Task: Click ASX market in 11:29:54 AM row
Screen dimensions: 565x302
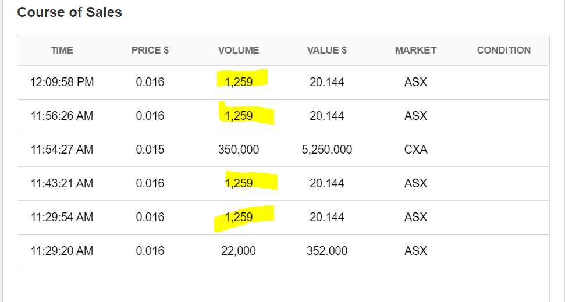Action: coord(415,217)
